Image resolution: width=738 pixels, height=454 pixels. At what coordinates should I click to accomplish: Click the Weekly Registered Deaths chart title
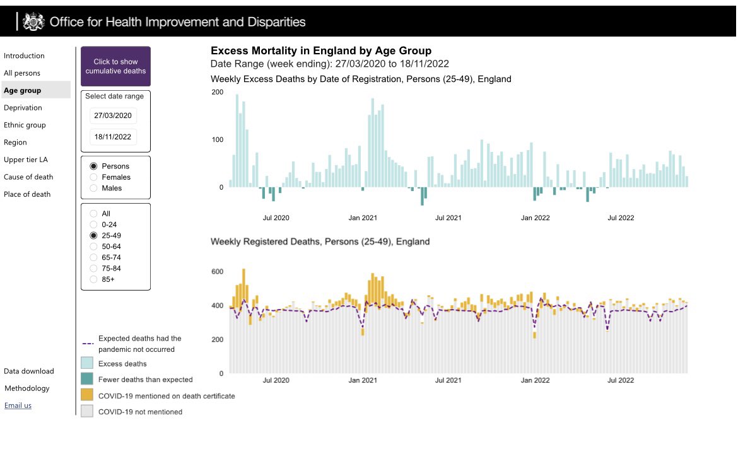320,242
